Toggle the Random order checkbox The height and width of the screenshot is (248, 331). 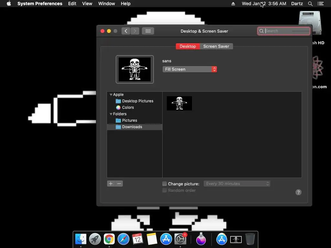point(165,191)
